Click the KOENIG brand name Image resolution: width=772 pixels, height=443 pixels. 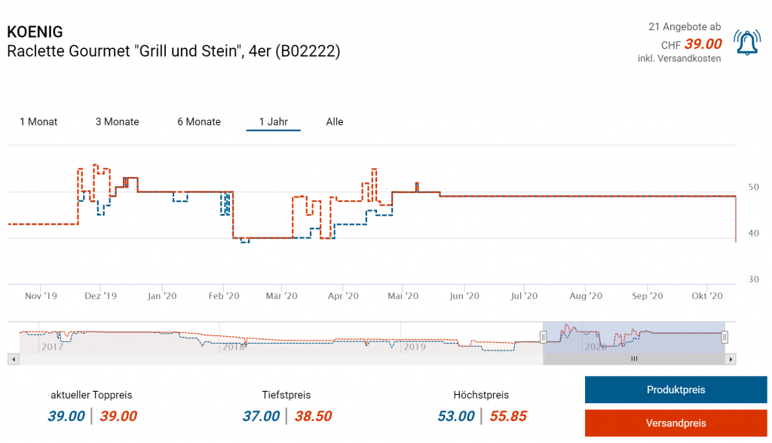point(35,32)
